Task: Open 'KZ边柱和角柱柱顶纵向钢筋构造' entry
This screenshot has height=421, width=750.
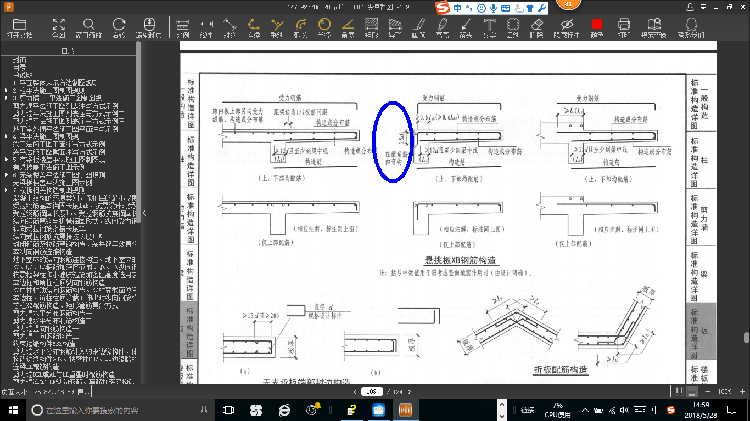Action: tap(59, 282)
